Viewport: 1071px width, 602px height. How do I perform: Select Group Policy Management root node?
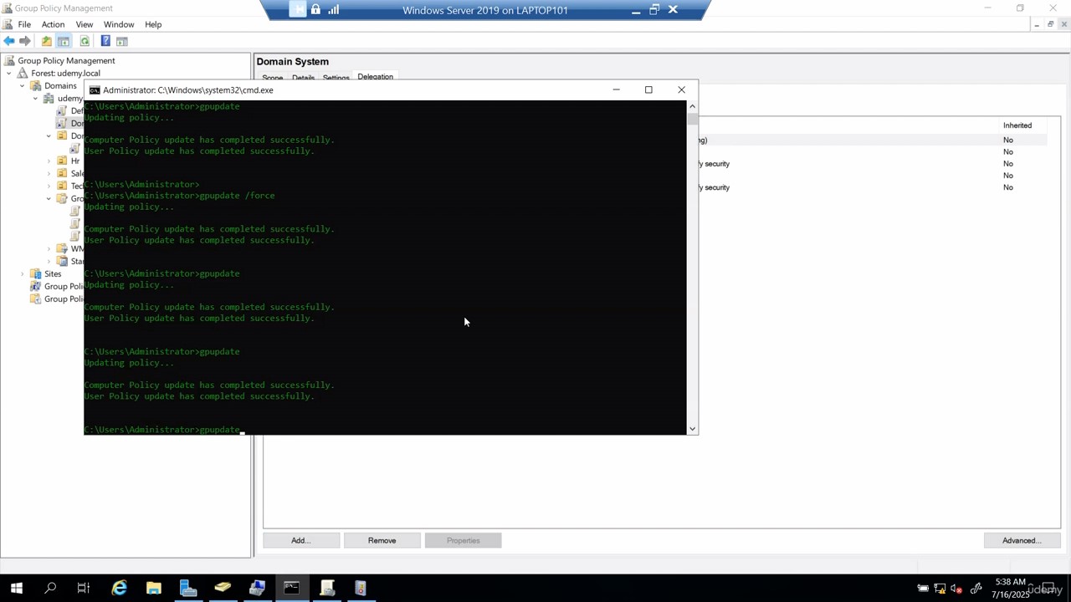pyautogui.click(x=66, y=60)
